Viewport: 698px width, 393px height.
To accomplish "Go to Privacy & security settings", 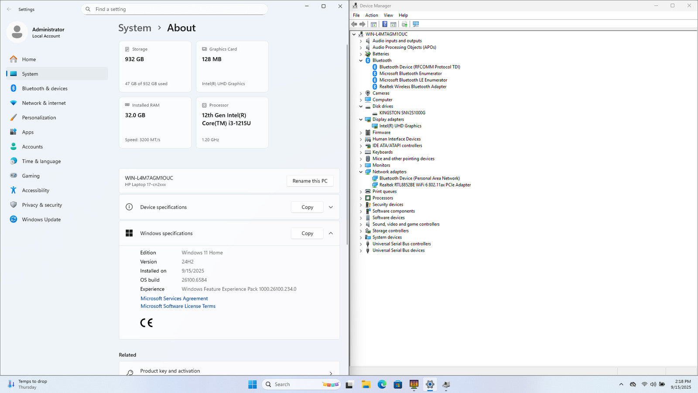I will click(42, 205).
